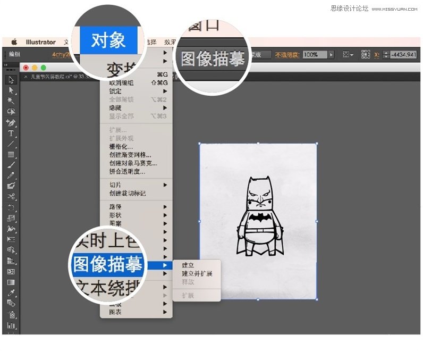Click the X position value field

404,55
